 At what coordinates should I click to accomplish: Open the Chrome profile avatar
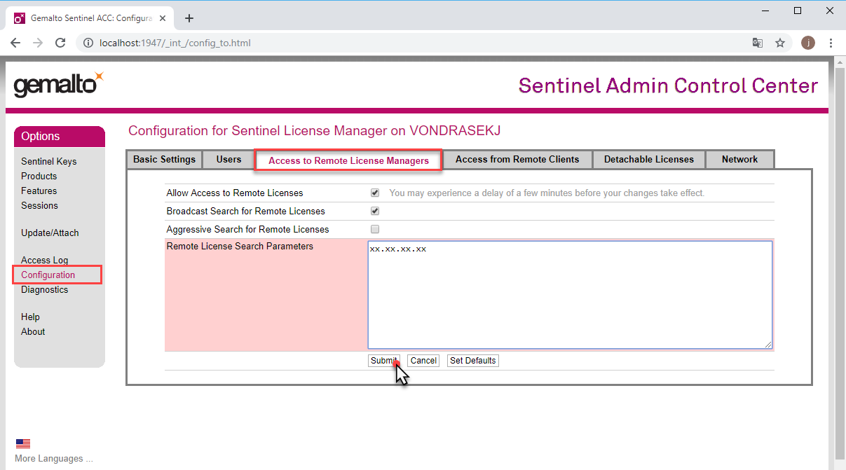[807, 43]
